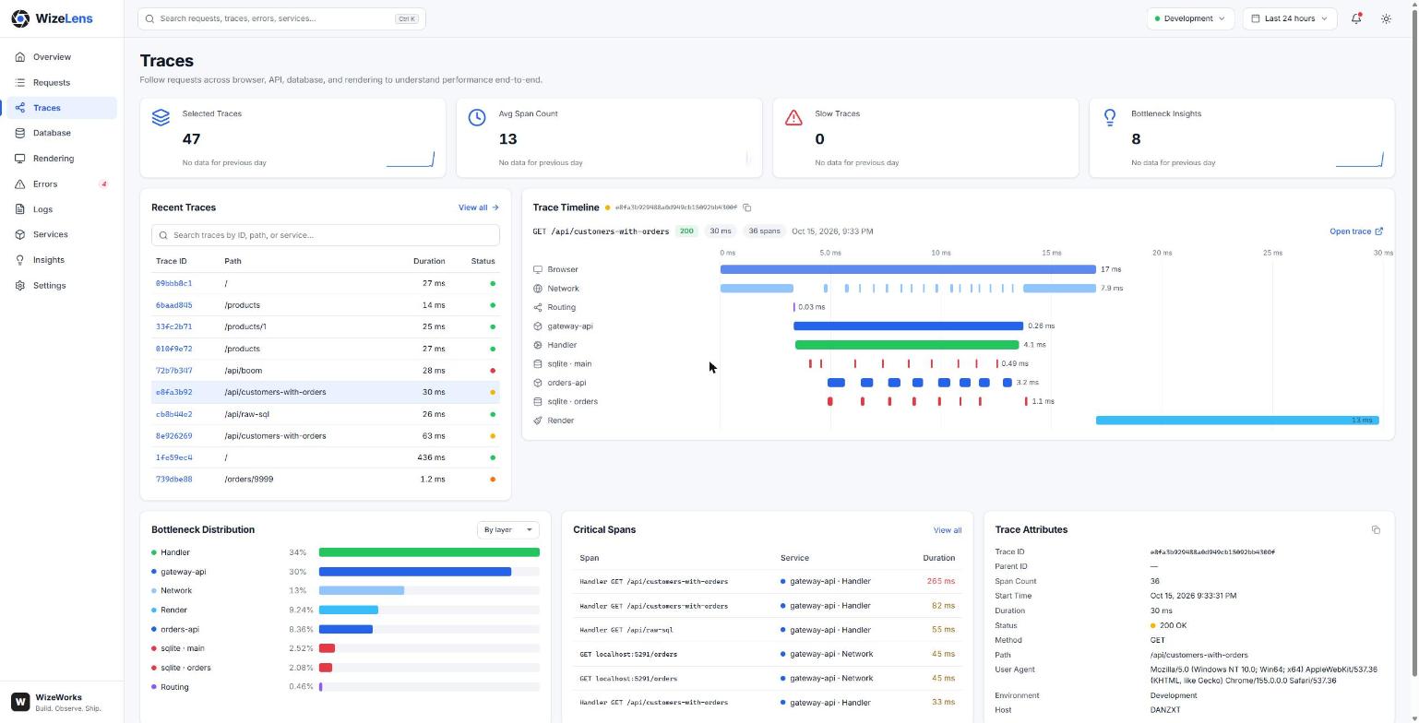The width and height of the screenshot is (1419, 723).
Task: Toggle the light/dark theme icon
Action: (1386, 18)
